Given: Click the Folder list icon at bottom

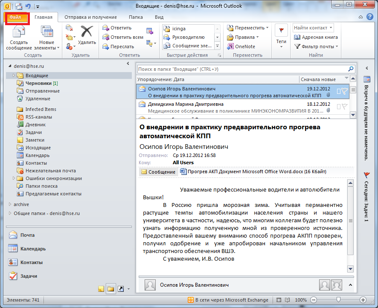Looking at the screenshot, I should click(111, 289).
